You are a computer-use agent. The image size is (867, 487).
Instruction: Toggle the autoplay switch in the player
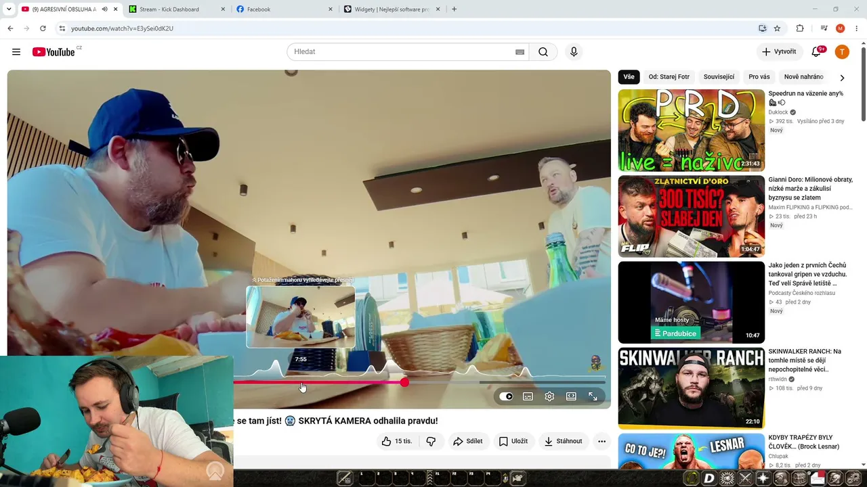(x=507, y=396)
